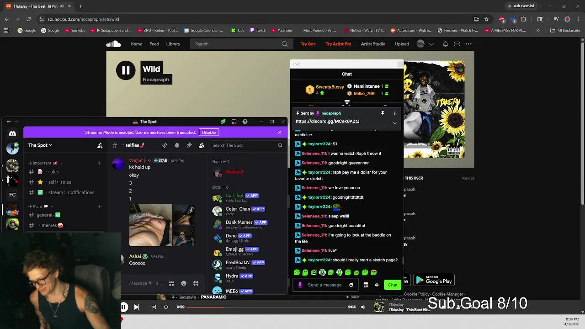Open Artist Studio in SoundCloud header
The width and height of the screenshot is (585, 329).
coord(373,44)
